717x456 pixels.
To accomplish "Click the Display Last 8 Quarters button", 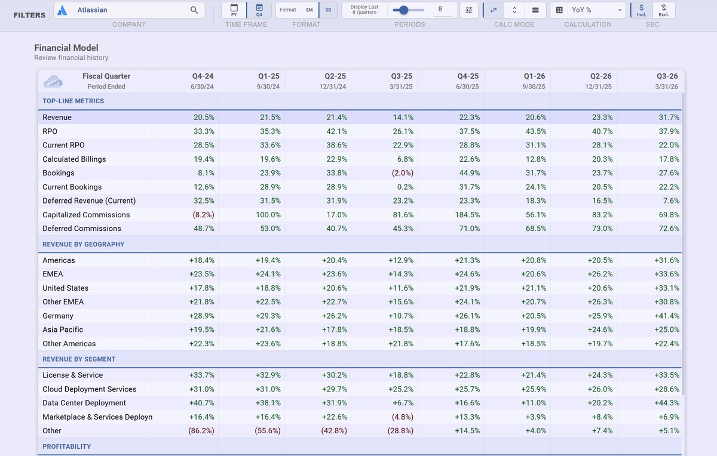I will (364, 10).
